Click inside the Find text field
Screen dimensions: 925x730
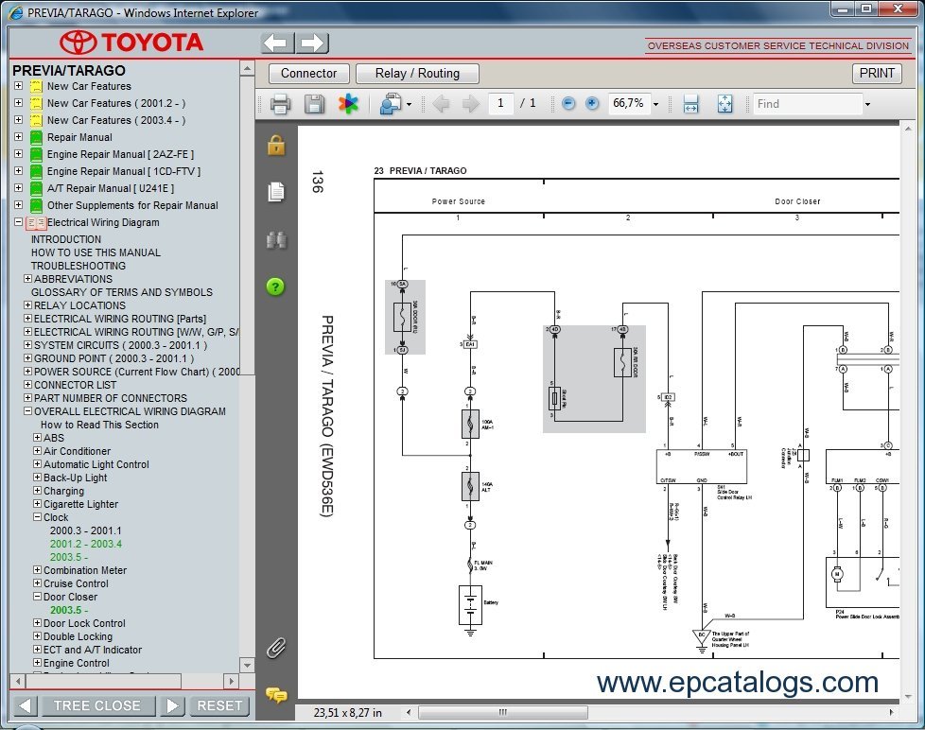click(804, 104)
